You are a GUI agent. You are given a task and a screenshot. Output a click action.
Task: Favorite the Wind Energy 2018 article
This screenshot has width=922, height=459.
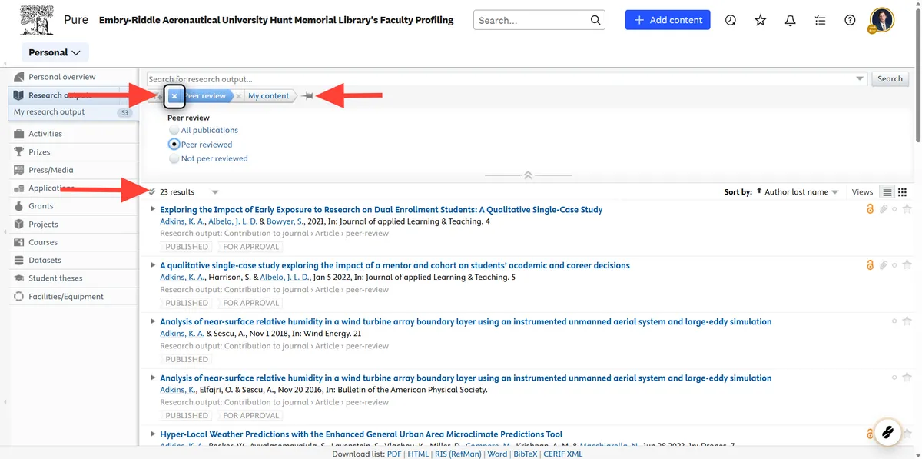[x=907, y=321]
